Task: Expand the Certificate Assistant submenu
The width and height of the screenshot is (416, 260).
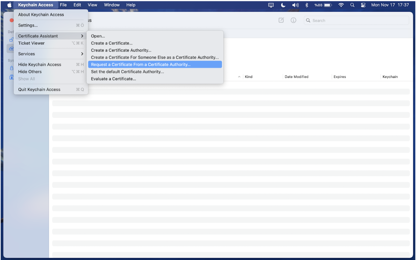Action: tap(51, 36)
